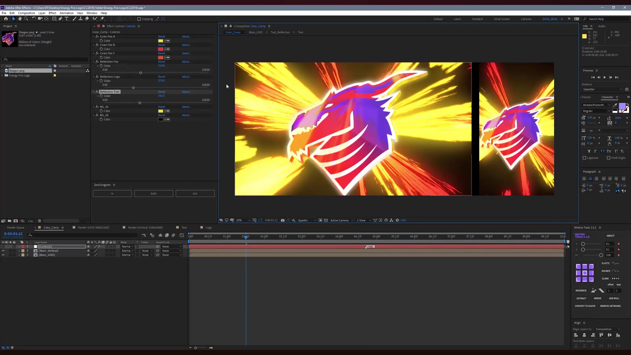Click the Motion Blur enable icon in timeline
The image size is (631, 355).
pyautogui.click(x=173, y=235)
